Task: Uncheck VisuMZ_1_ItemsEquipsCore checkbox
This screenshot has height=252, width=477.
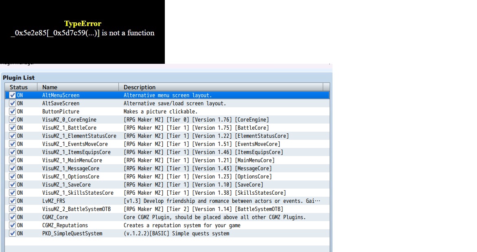Action: pos(13,152)
